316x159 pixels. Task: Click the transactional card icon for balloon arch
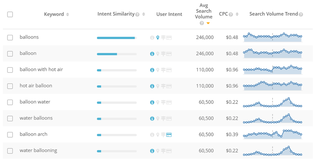169,135
